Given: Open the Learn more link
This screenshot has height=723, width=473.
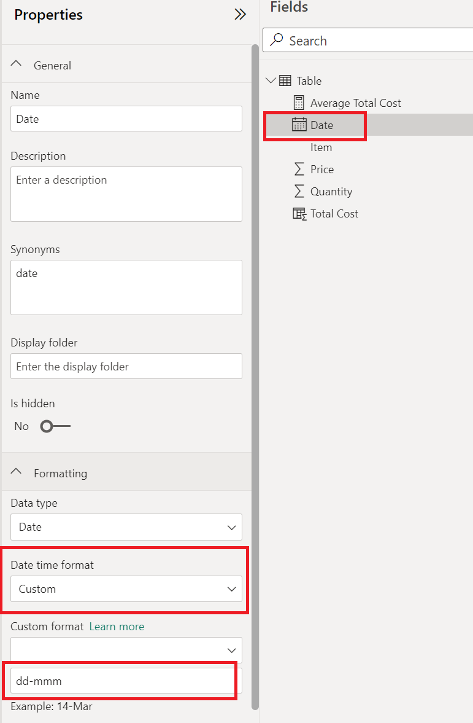Looking at the screenshot, I should coord(117,627).
